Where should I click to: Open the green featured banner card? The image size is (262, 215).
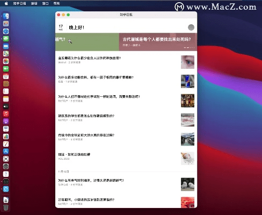point(87,42)
